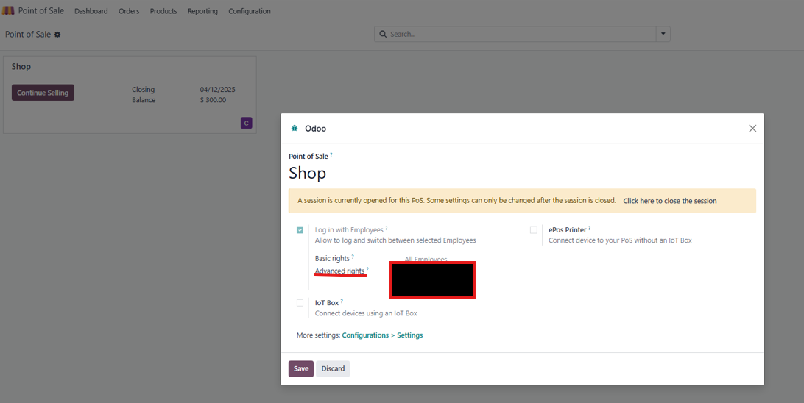
Task: Click the Balance label in Shop card
Action: (144, 100)
